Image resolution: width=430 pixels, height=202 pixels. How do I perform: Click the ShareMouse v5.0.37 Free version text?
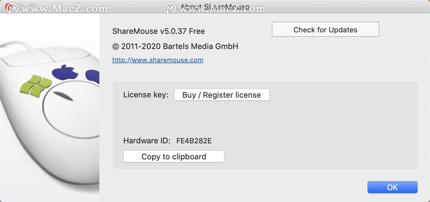[x=159, y=31]
